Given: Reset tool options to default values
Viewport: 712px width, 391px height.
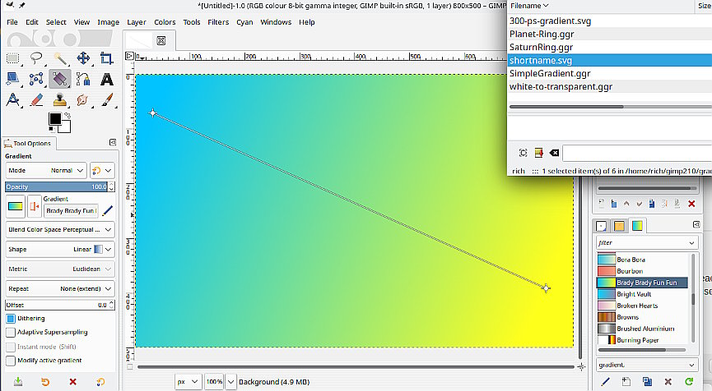Looking at the screenshot, I should (x=100, y=382).
